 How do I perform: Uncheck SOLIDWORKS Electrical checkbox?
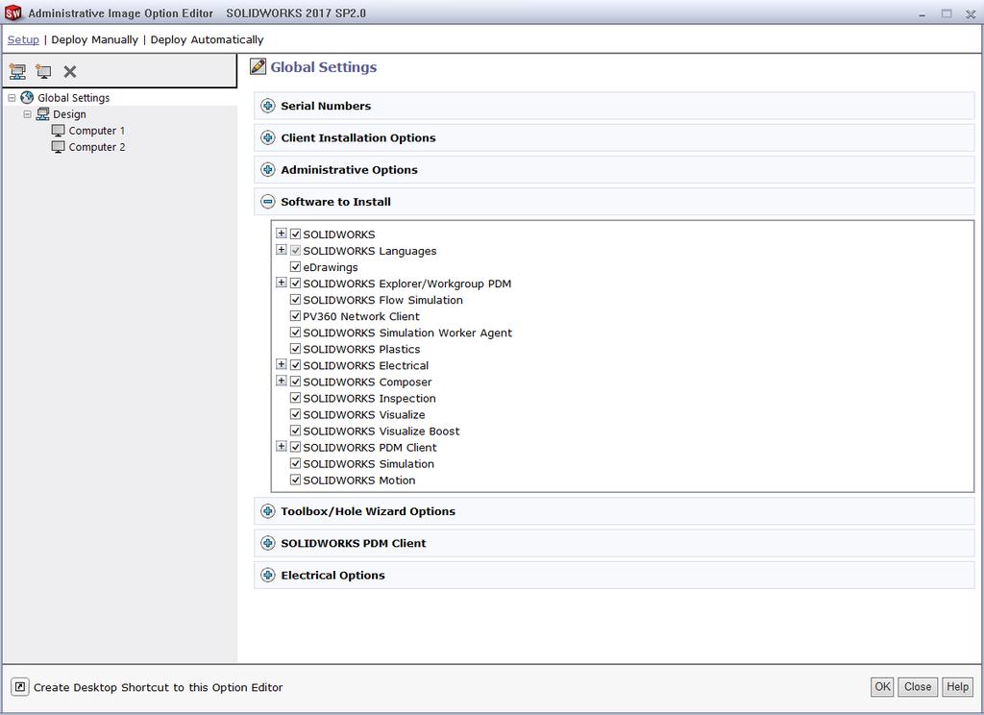point(296,365)
